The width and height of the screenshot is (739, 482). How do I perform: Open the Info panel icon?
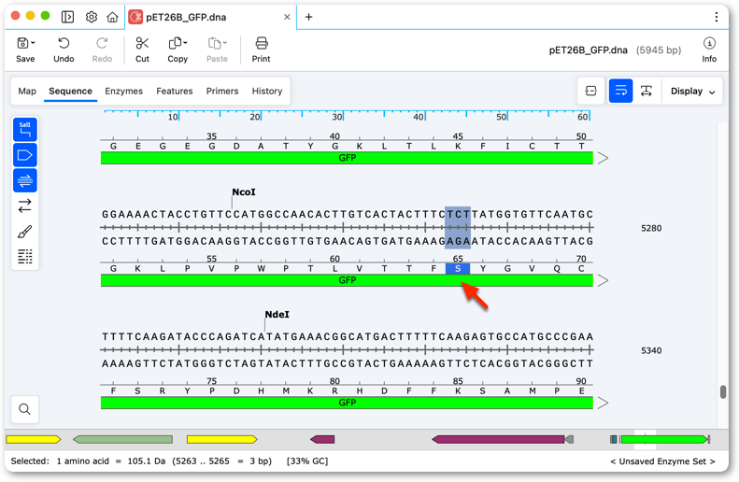pyautogui.click(x=709, y=43)
